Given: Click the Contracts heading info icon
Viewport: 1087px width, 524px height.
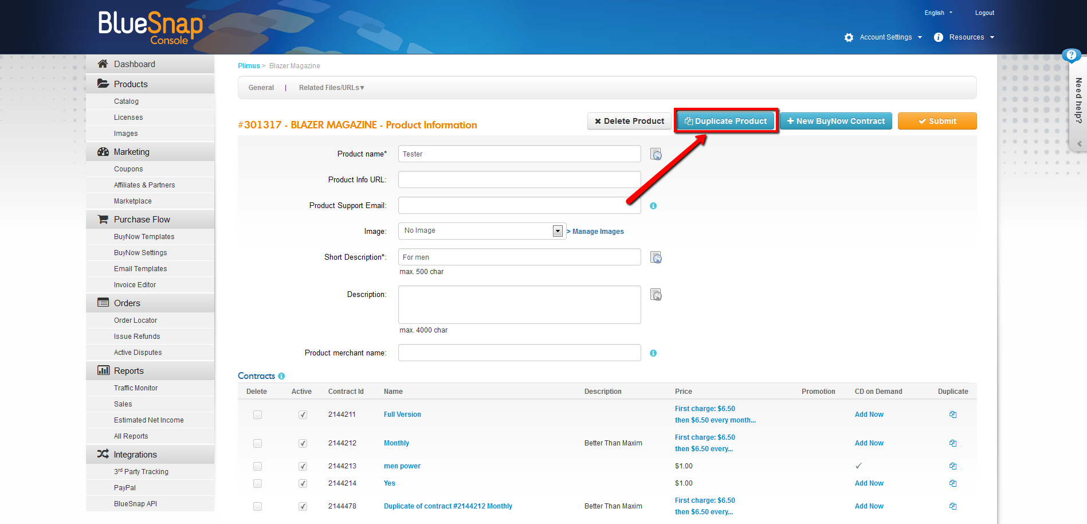Looking at the screenshot, I should point(281,376).
